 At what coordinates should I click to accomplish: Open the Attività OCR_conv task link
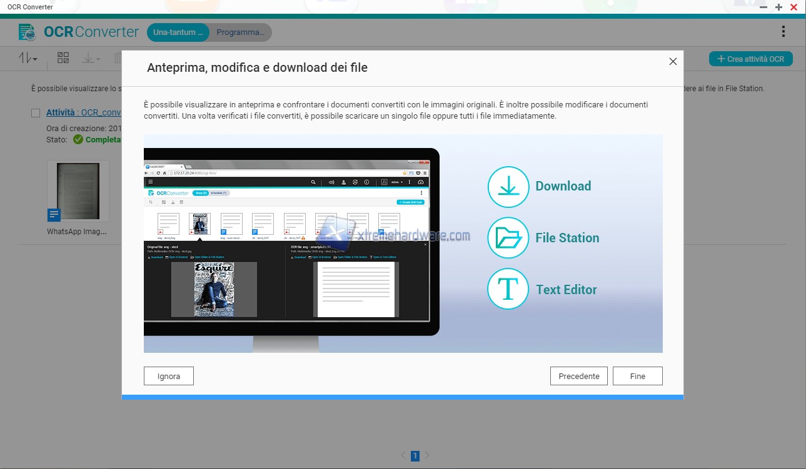pyautogui.click(x=83, y=113)
